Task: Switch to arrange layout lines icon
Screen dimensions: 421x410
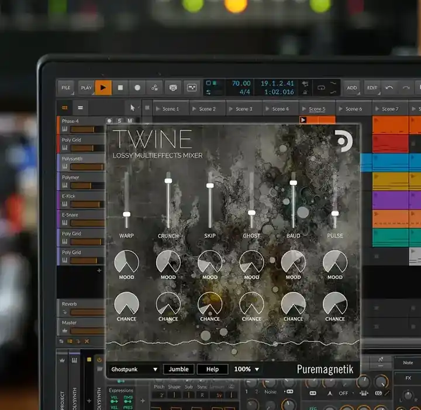Action: coord(80,108)
